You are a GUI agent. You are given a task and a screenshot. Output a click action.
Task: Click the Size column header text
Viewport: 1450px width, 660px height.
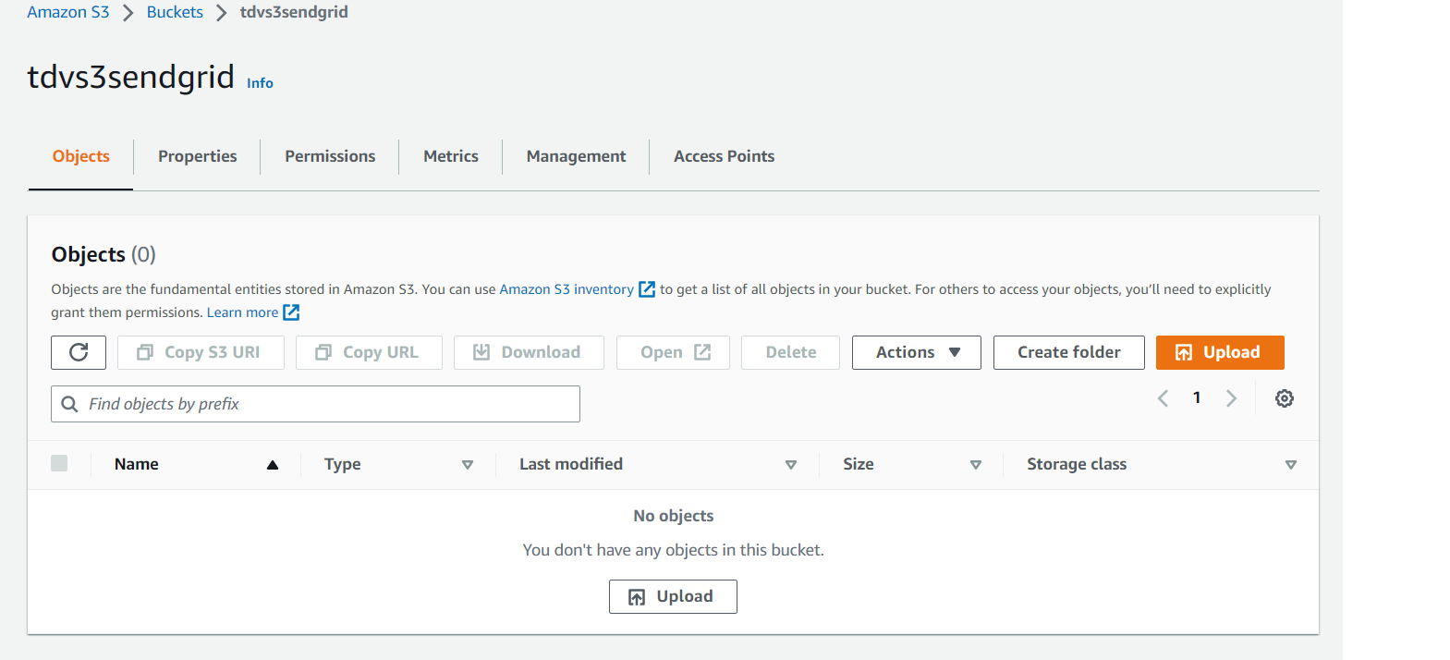click(859, 464)
